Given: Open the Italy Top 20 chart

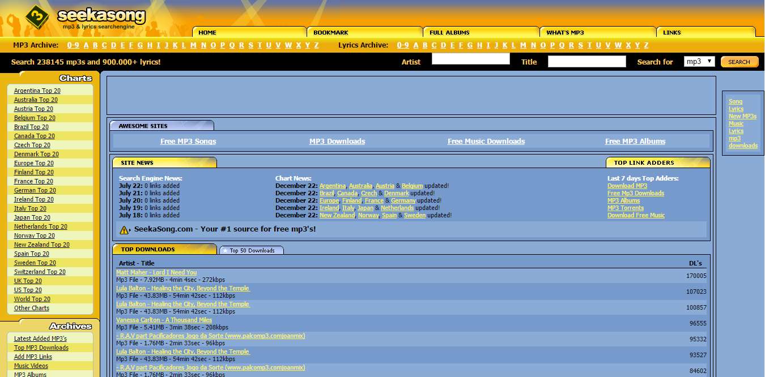Looking at the screenshot, I should click(x=30, y=208).
